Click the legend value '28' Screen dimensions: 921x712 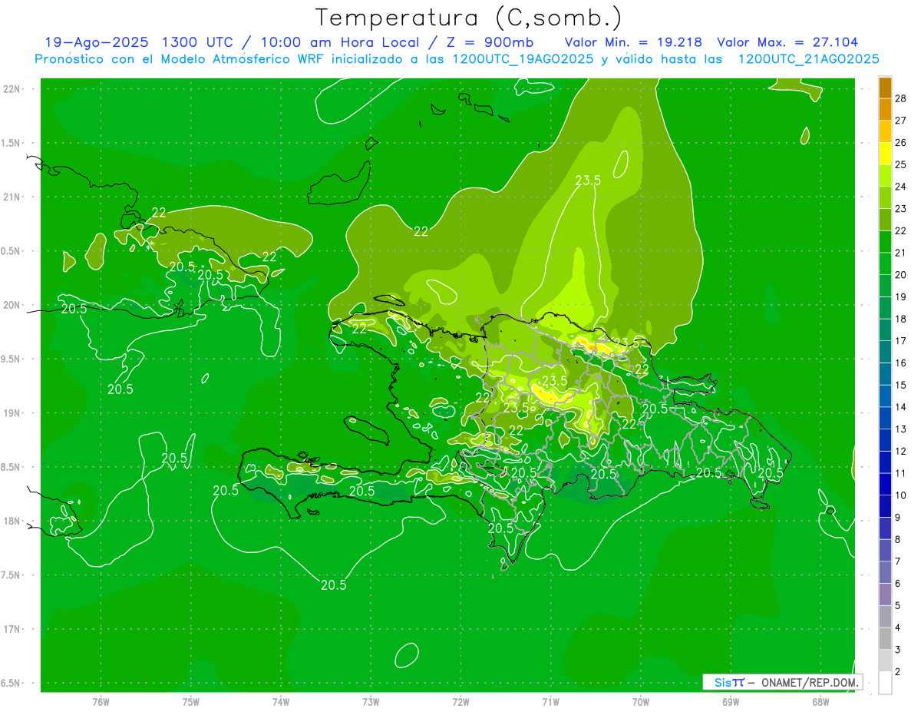point(901,98)
